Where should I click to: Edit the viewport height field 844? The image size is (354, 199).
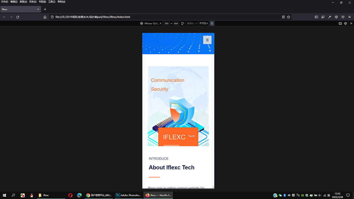point(176,23)
